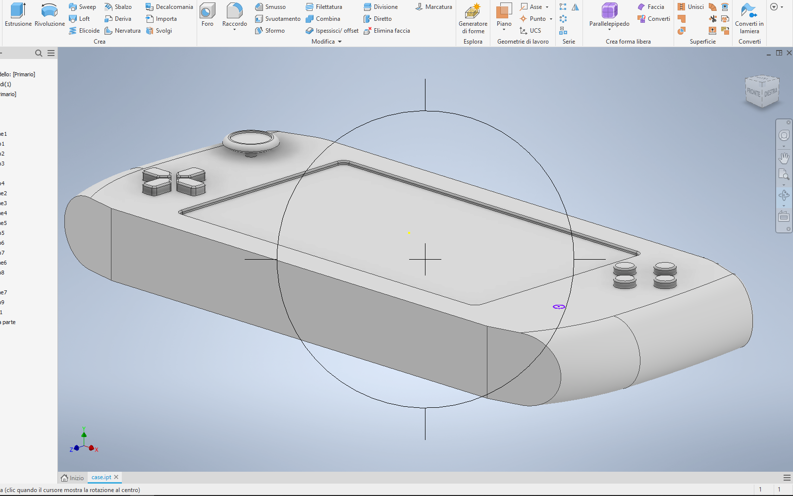Click the mirror tool in Serie panel
Viewport: 793px width, 496px height.
point(575,7)
